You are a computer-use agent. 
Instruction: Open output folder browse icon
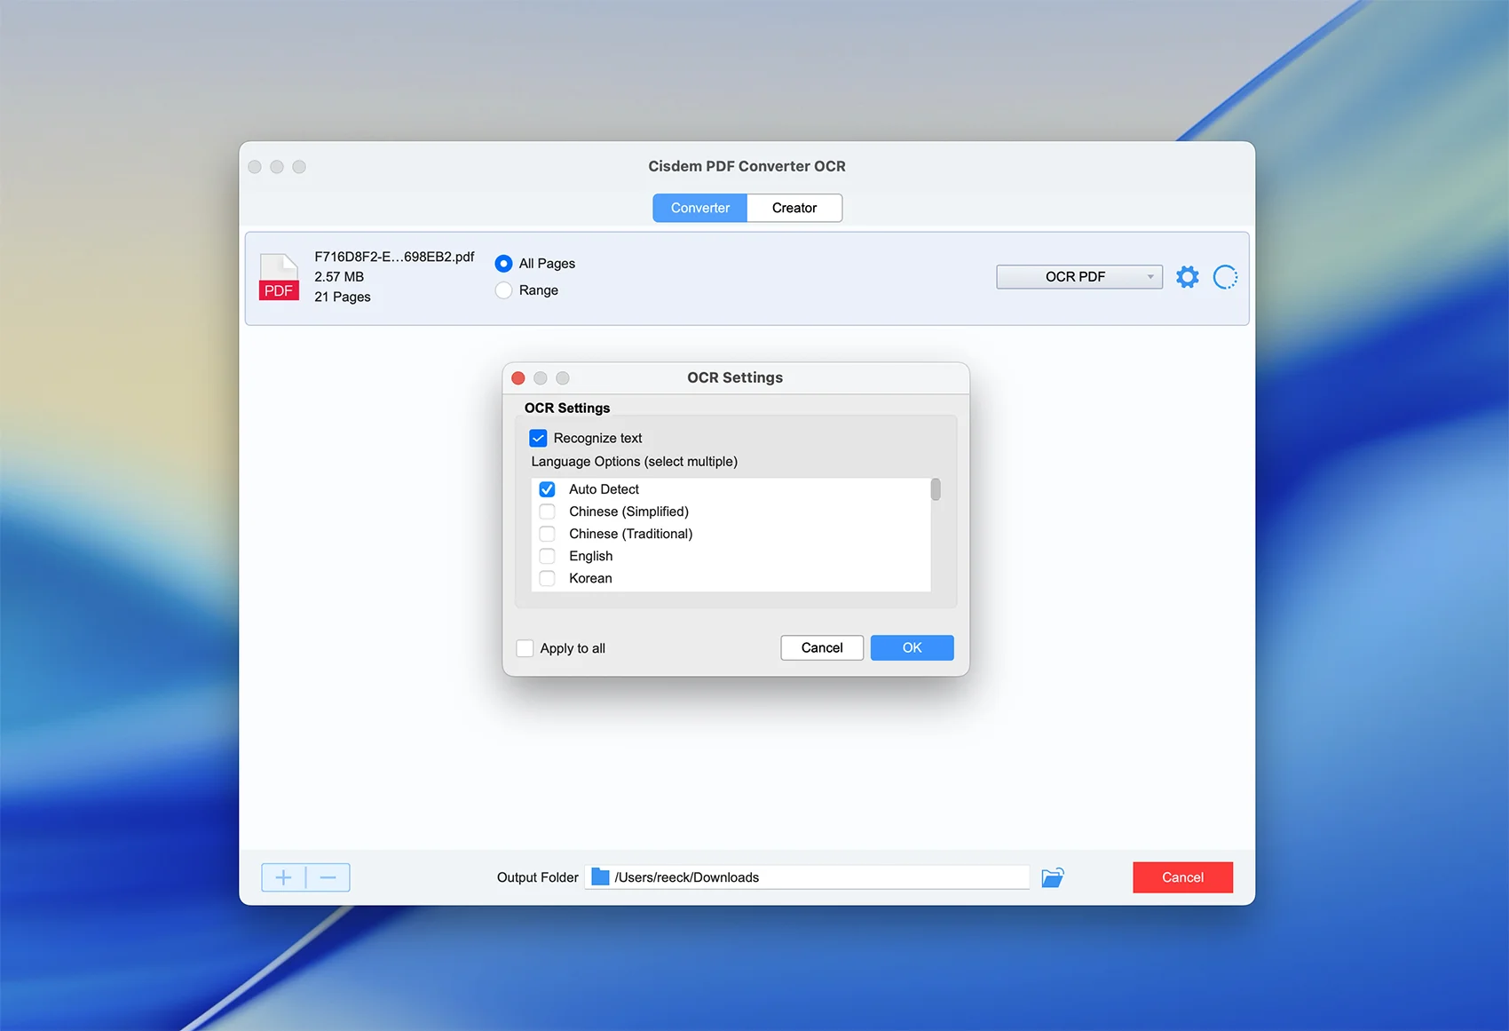[1053, 877]
